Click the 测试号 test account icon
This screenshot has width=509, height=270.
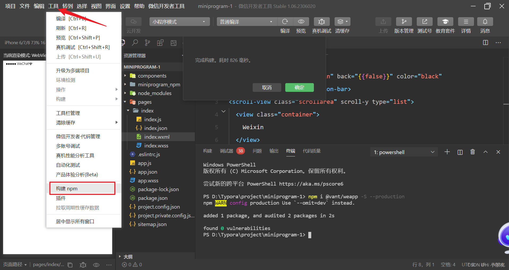[x=424, y=22]
